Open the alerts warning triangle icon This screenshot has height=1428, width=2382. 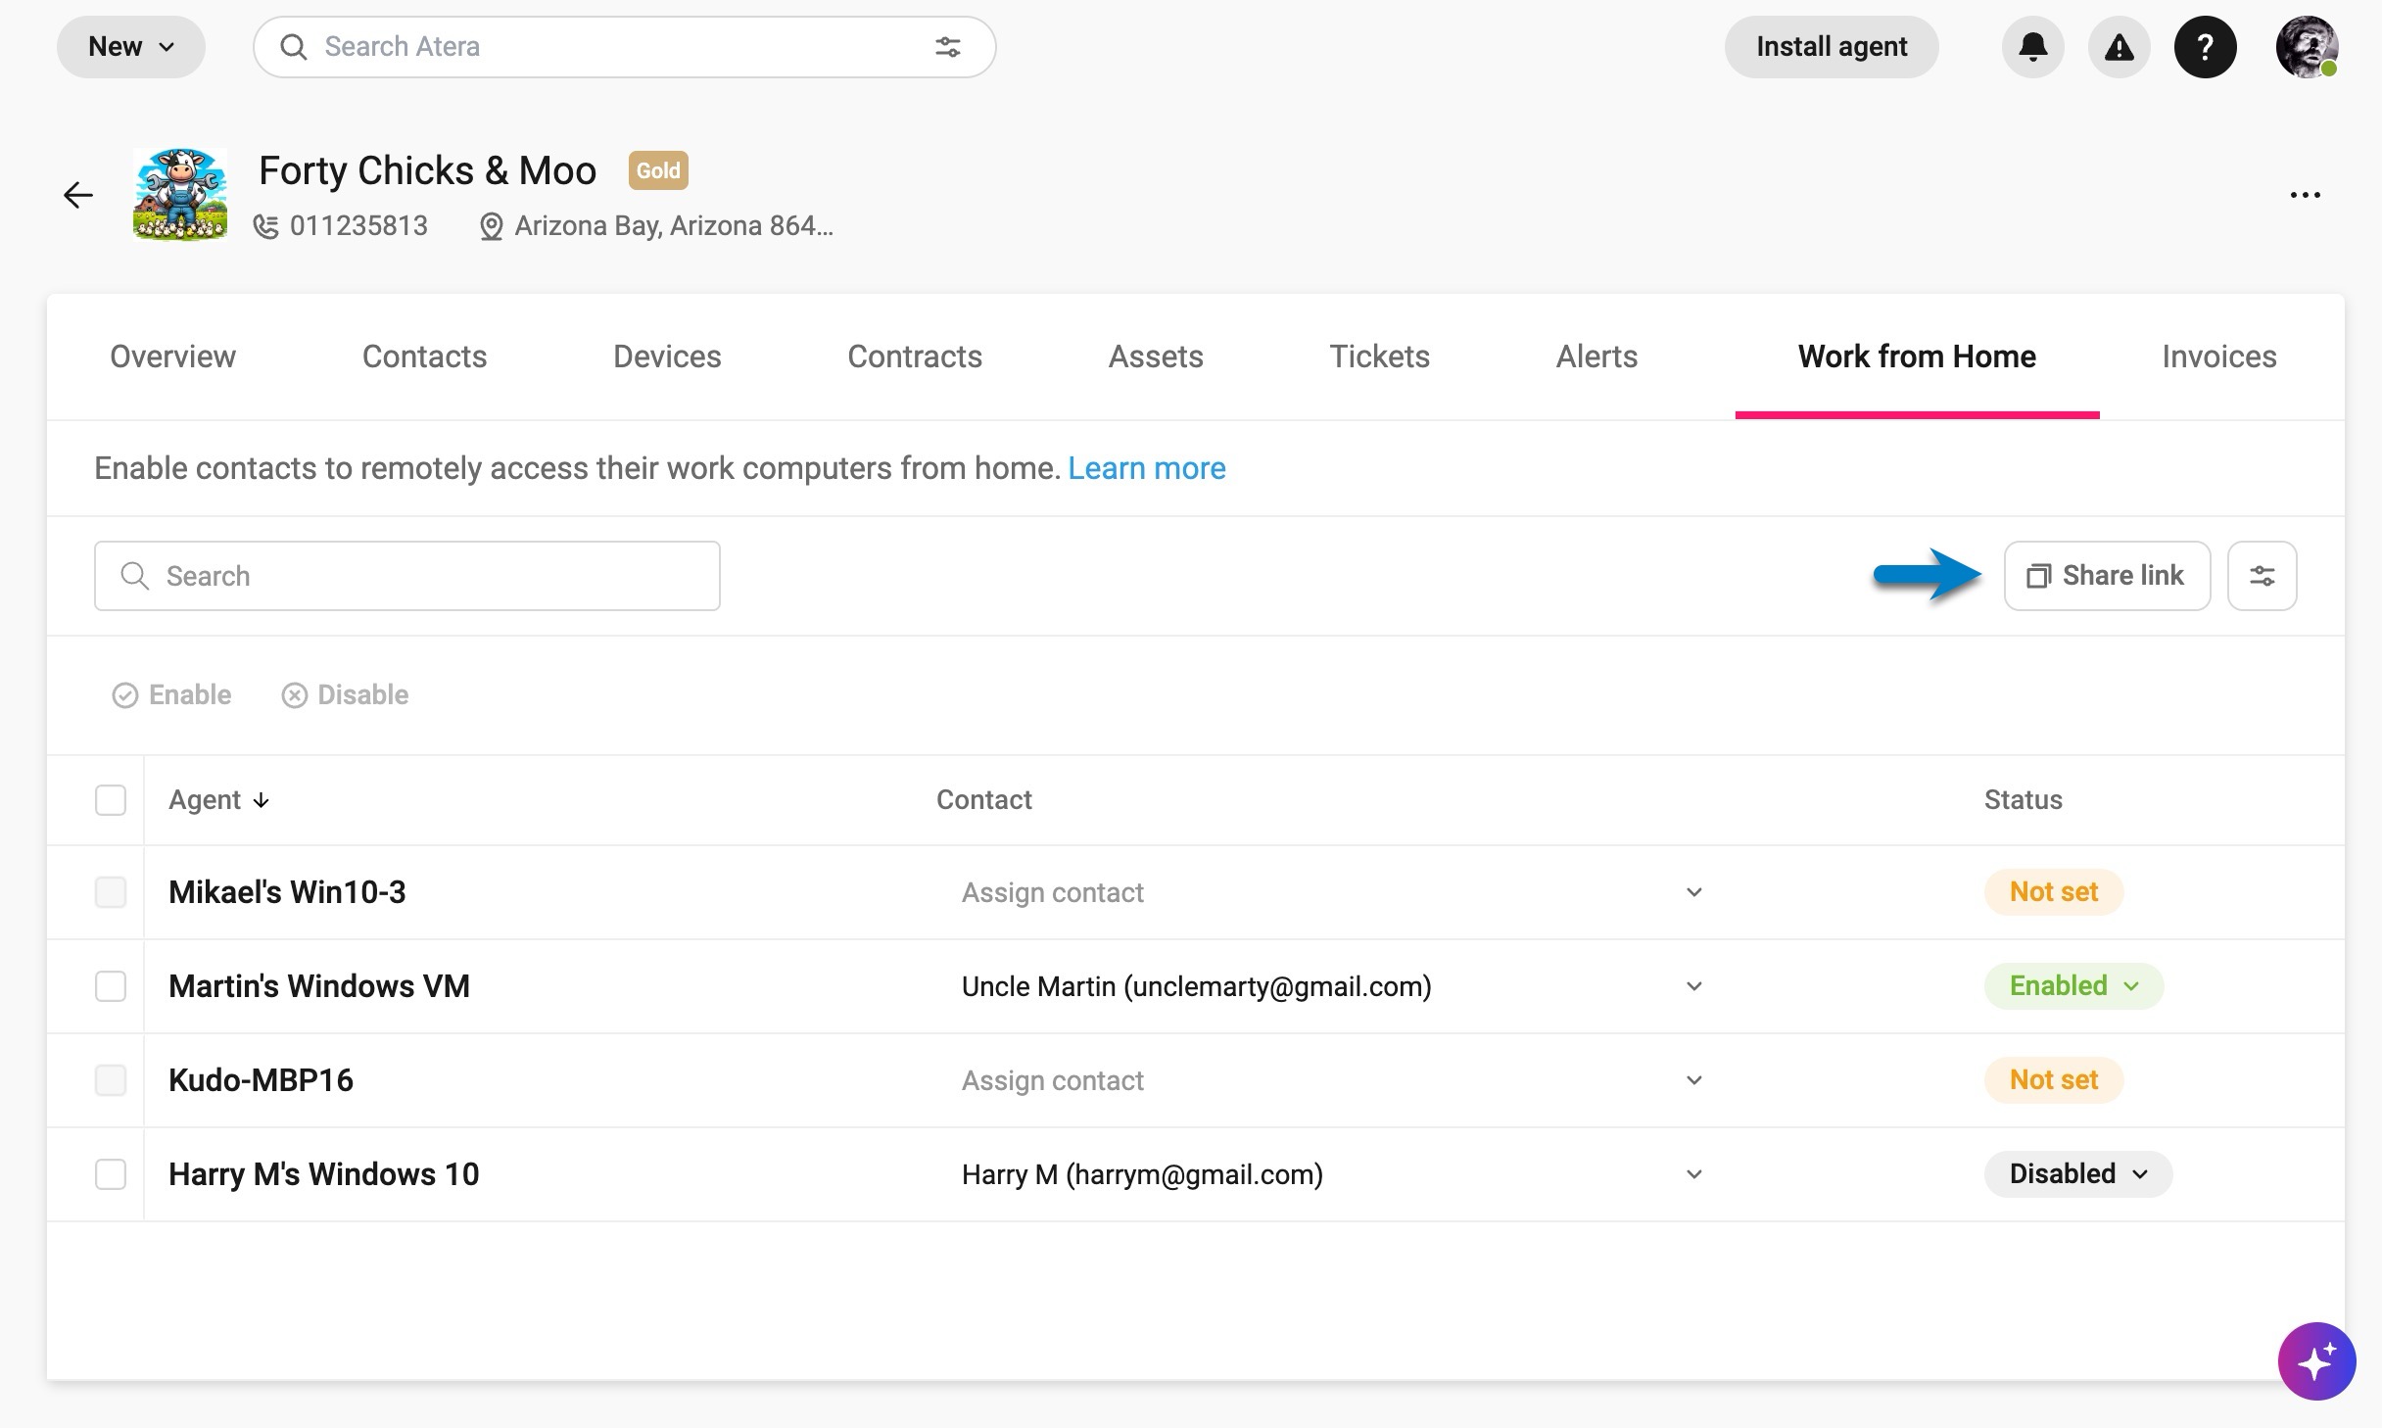tap(2119, 47)
